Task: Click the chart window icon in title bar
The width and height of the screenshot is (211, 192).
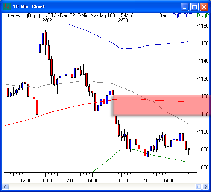Action: point(7,6)
